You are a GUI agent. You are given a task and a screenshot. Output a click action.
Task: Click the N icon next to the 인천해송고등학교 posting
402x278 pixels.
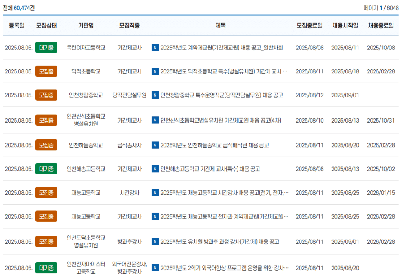tap(155, 169)
